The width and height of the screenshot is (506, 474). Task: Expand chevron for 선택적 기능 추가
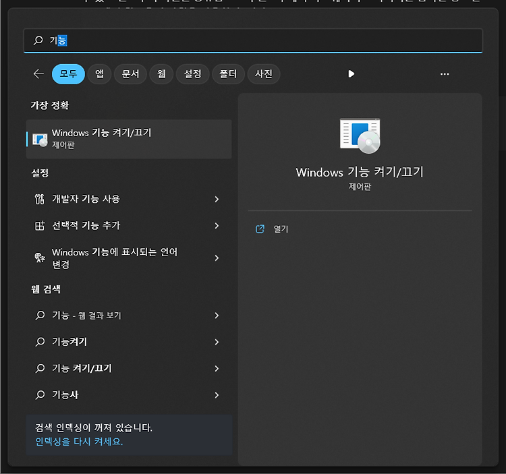coord(217,226)
